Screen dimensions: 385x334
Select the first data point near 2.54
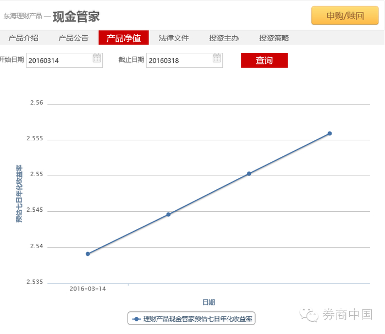[x=87, y=254]
